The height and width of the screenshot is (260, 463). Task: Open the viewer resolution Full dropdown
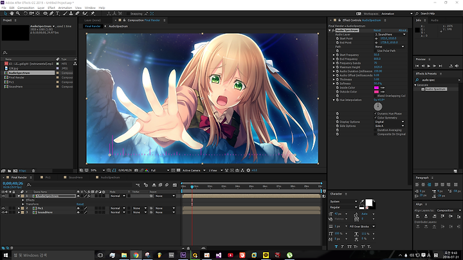(x=159, y=171)
